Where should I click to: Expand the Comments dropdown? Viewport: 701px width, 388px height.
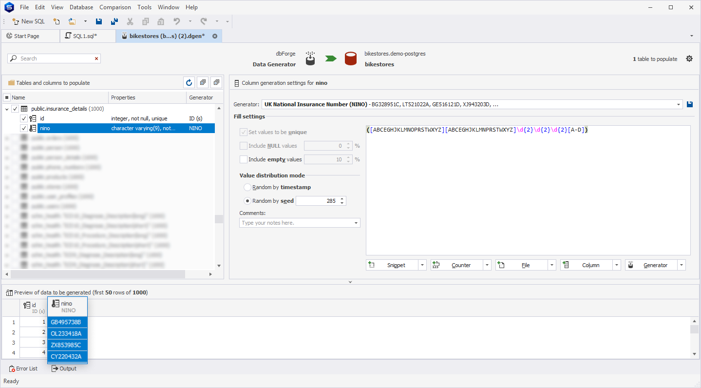(x=356, y=223)
